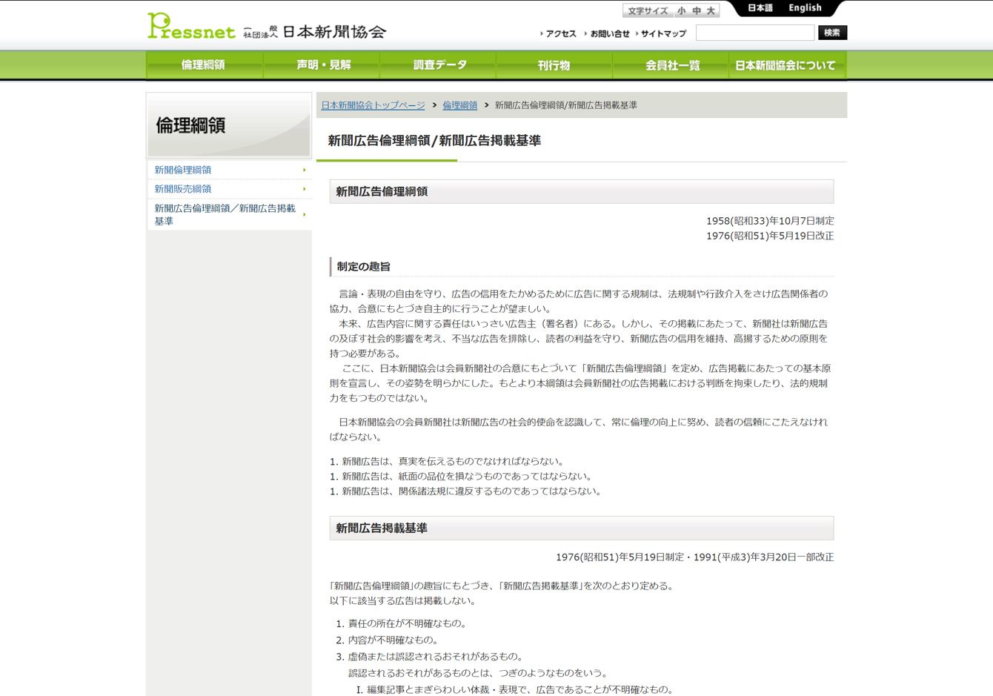
Task: Focus the site search input field
Action: [x=754, y=33]
